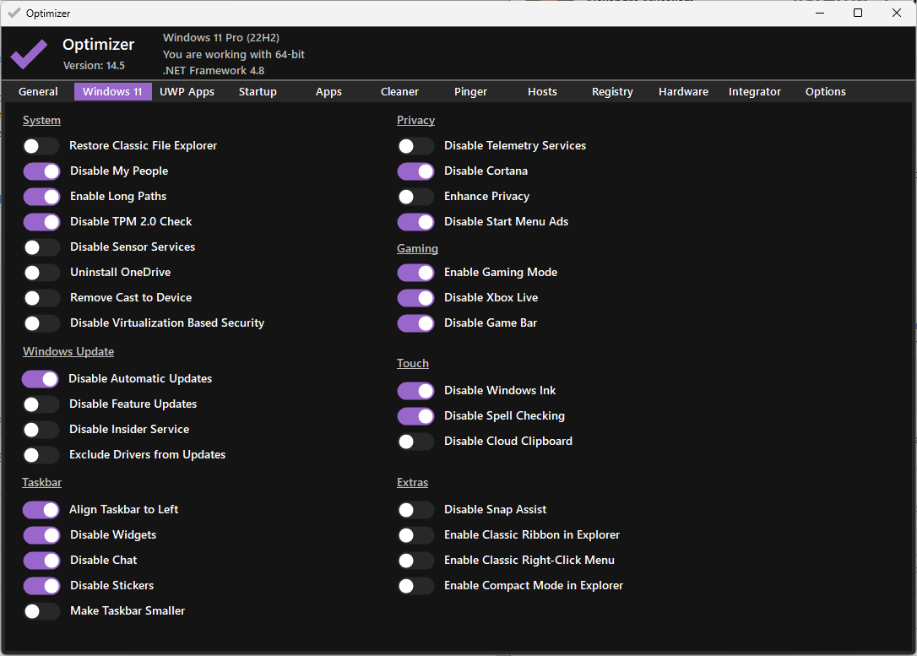Screen dimensions: 917x656
Task: Toggle Disable Spell Checking switch
Action: 415,416
